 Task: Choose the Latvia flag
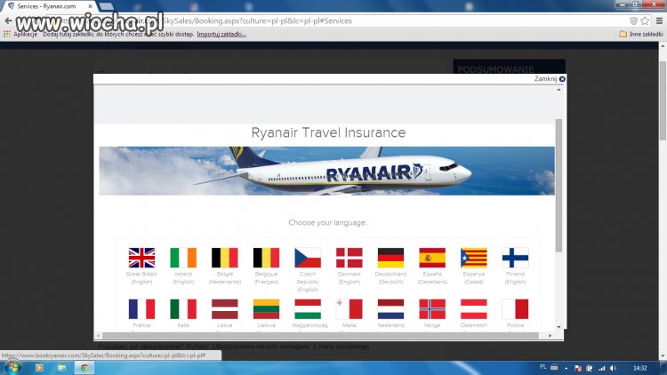coord(225,309)
